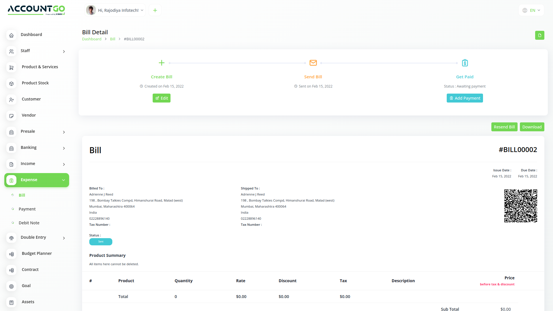Click the Product & Services cart icon

(x=12, y=67)
